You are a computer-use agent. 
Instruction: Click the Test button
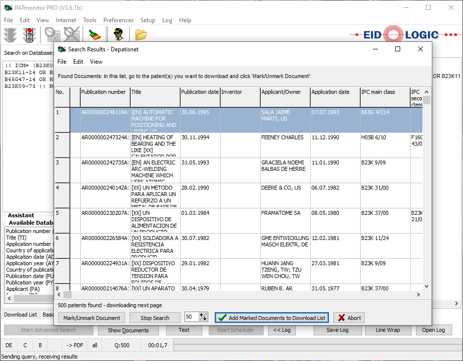pyautogui.click(x=184, y=330)
